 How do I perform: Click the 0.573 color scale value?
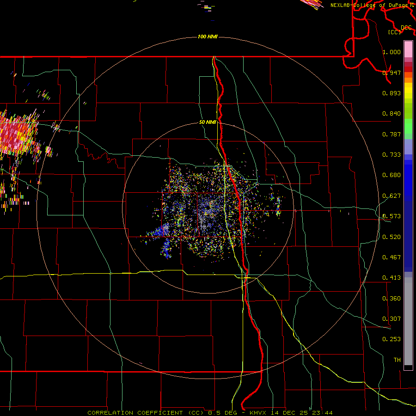(x=392, y=216)
